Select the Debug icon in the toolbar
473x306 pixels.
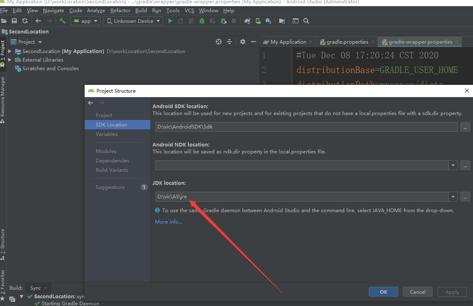coord(202,21)
